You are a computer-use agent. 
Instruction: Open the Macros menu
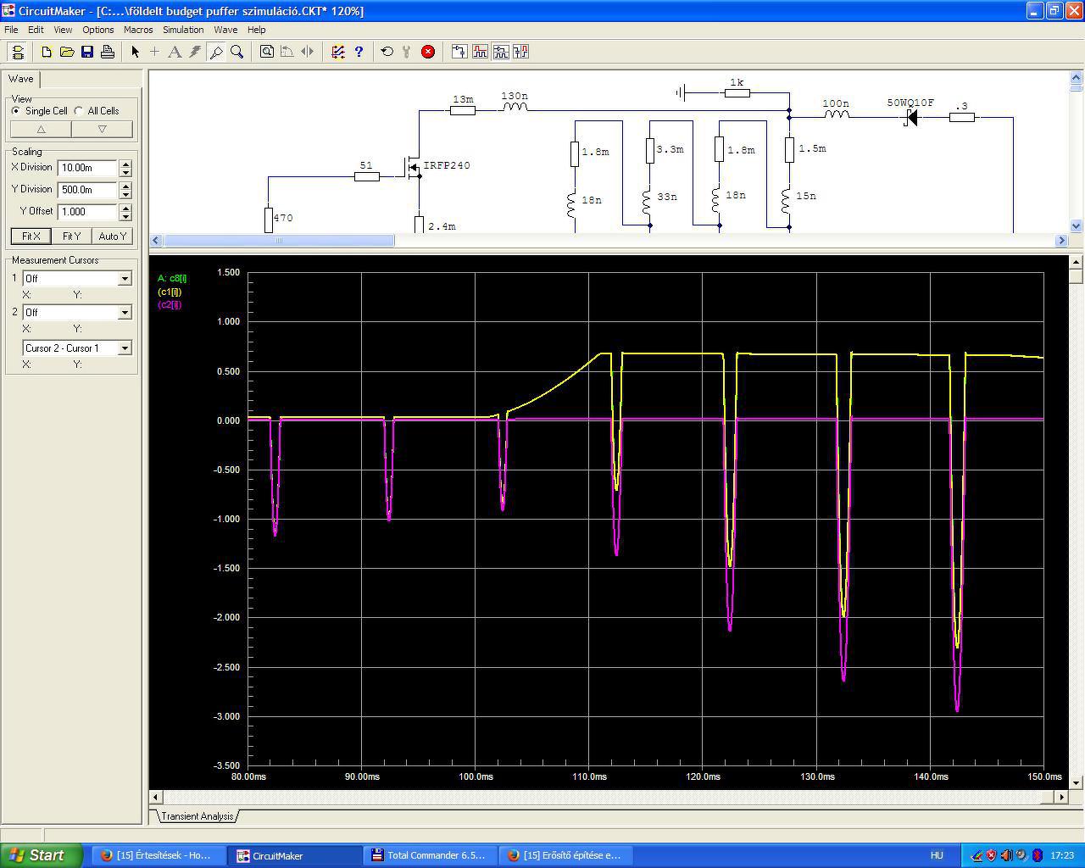[138, 30]
